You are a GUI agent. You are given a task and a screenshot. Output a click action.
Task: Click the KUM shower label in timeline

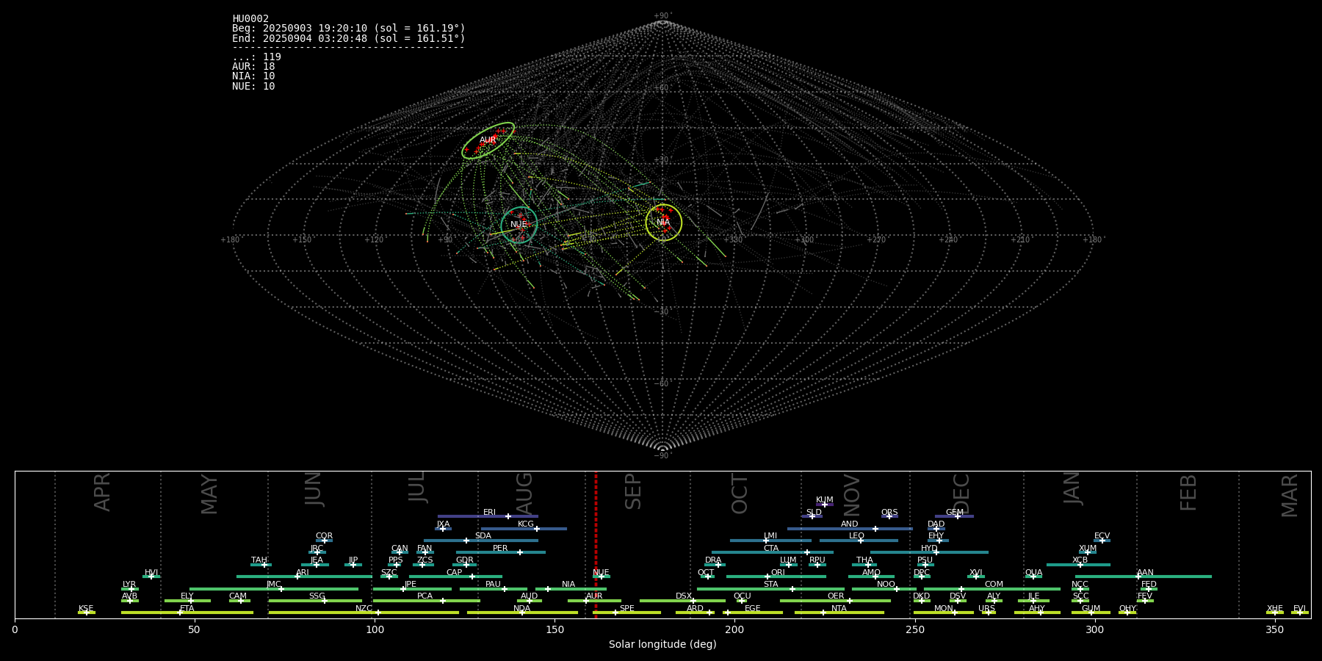click(825, 500)
